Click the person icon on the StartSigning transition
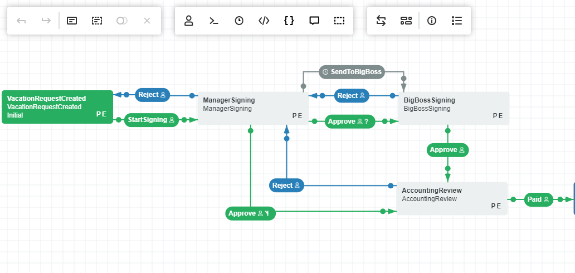Screen dimensions: 575x273 tap(172, 120)
